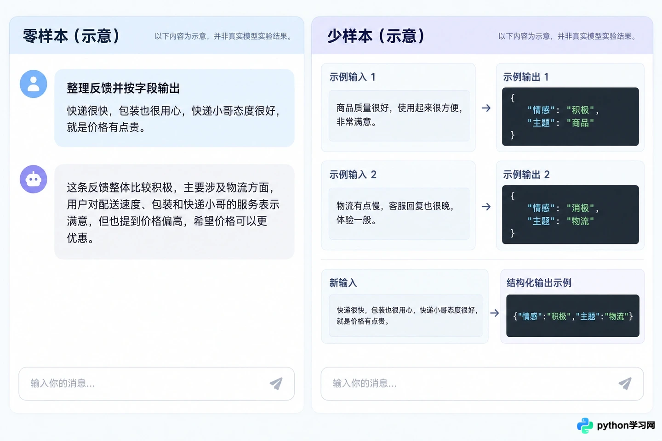Click disclaimer note in 零样本 header

224,36
